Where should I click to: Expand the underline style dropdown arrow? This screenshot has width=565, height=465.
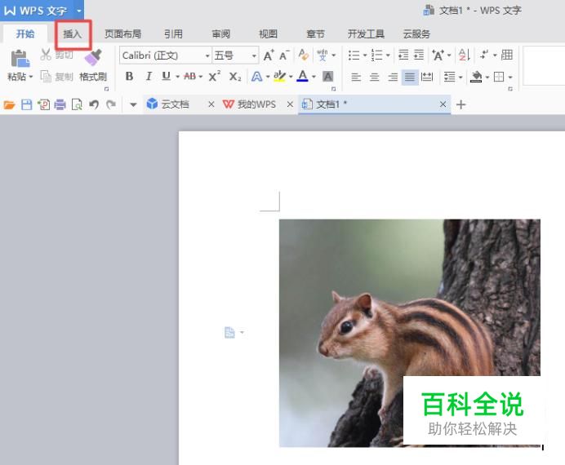click(x=177, y=77)
